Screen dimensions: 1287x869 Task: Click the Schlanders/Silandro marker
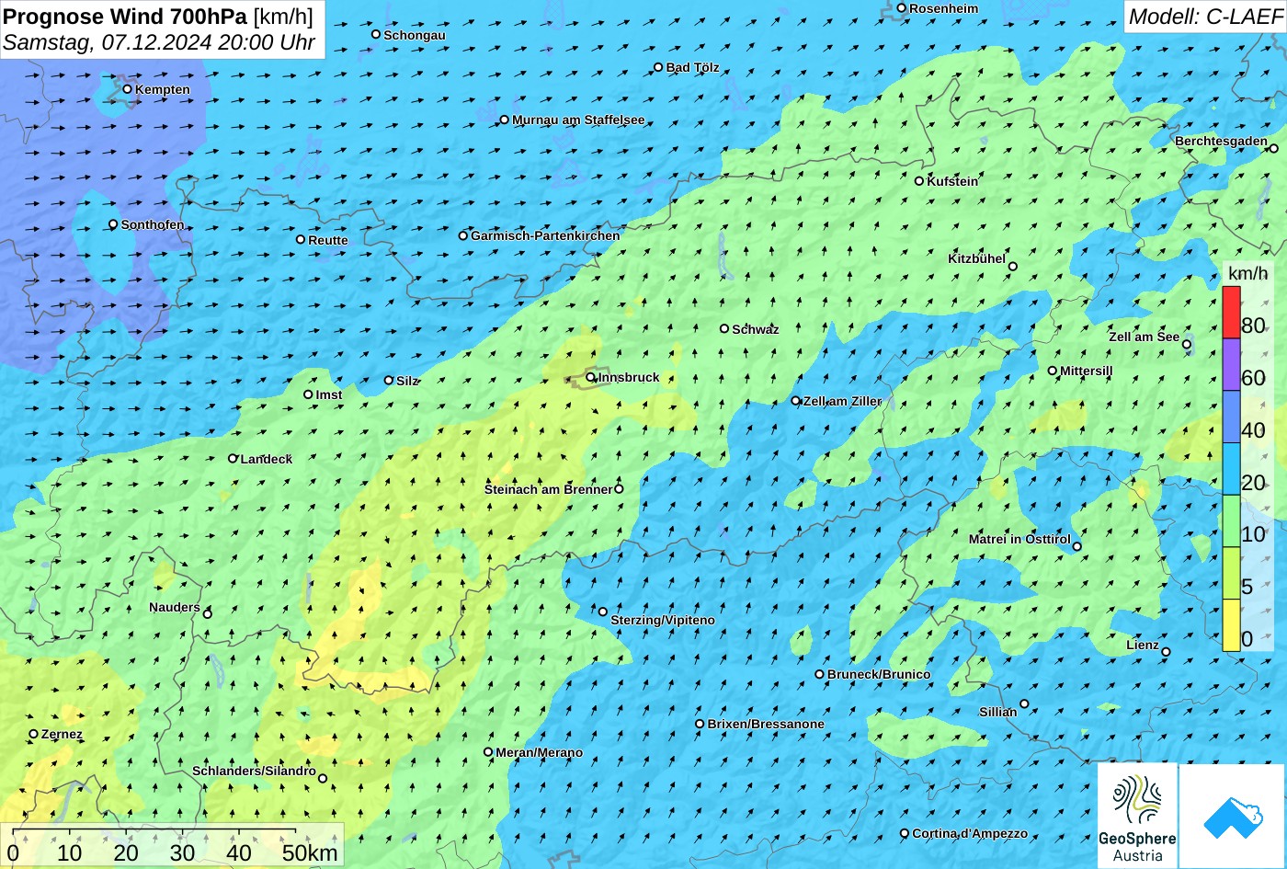pyautogui.click(x=323, y=779)
